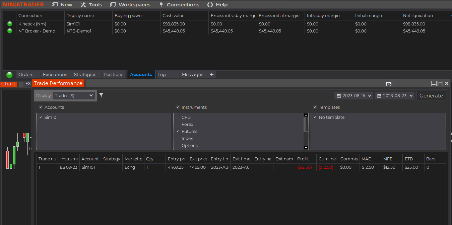The height and width of the screenshot is (225, 452).
Task: Click the Generate button
Action: [x=431, y=96]
